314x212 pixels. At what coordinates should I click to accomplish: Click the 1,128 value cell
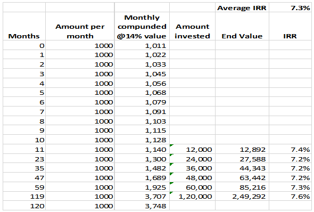point(142,140)
